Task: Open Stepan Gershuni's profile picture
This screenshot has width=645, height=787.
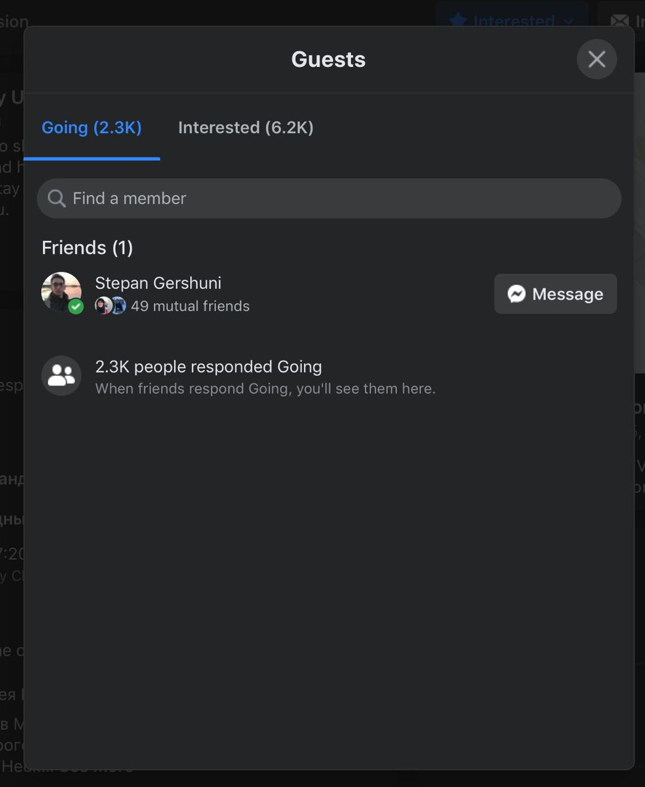Action: 61,292
